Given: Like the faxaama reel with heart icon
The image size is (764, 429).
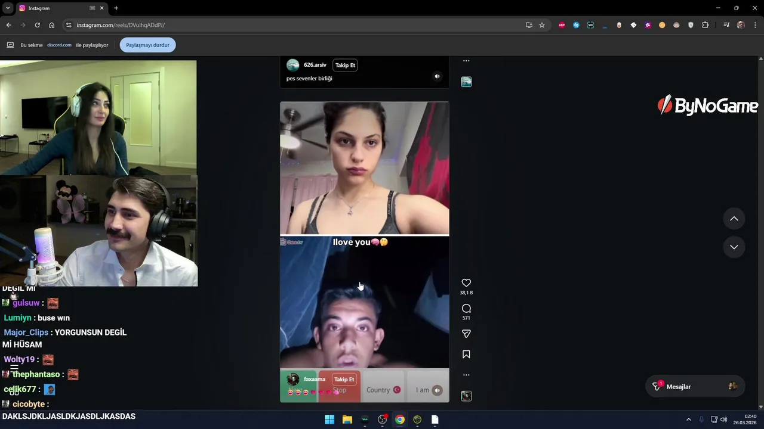Looking at the screenshot, I should pos(466,283).
